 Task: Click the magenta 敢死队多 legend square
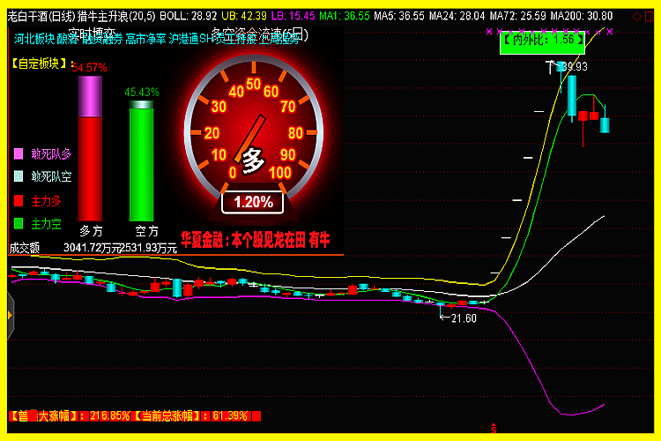19,153
